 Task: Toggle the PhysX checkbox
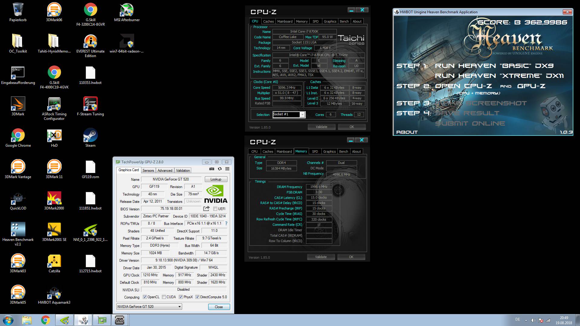coord(181,297)
